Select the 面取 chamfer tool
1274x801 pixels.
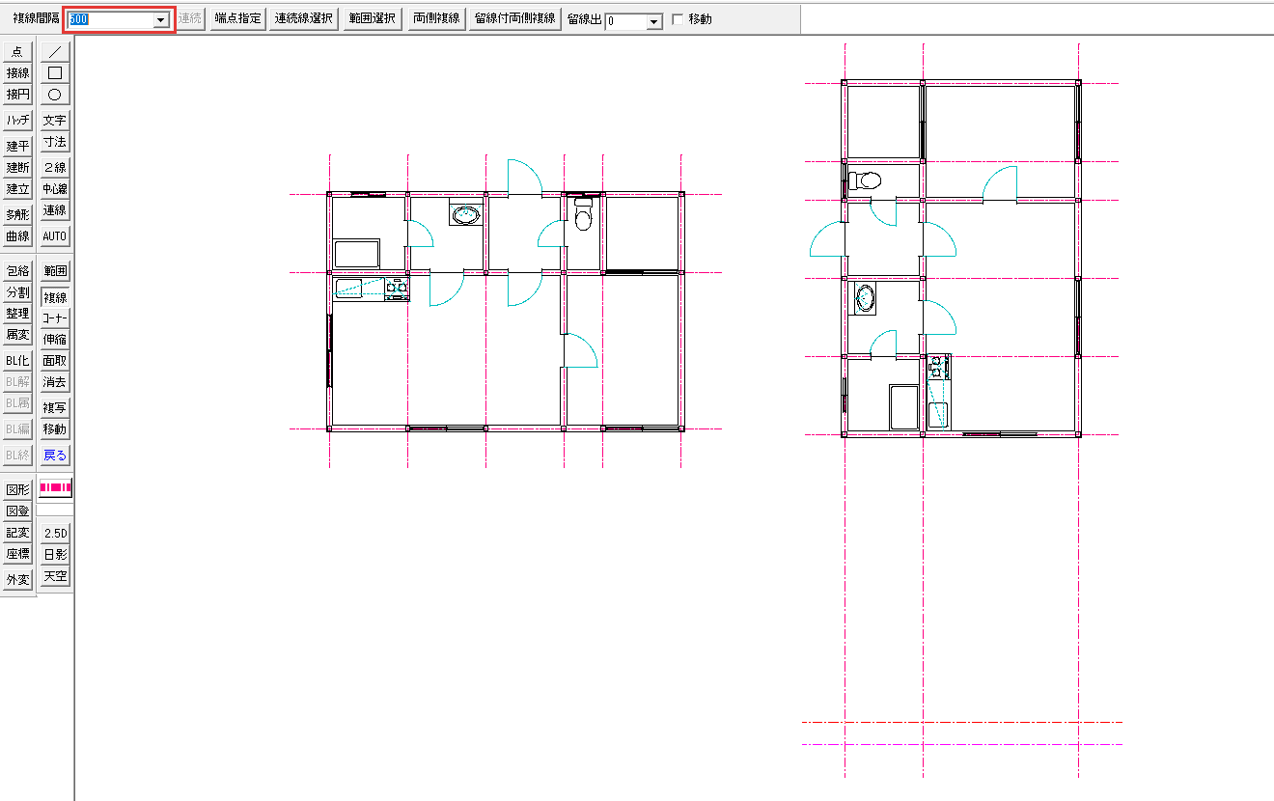coord(55,361)
